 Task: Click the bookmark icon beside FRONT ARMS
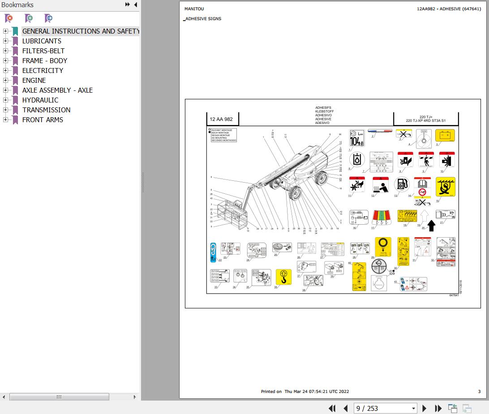point(15,120)
